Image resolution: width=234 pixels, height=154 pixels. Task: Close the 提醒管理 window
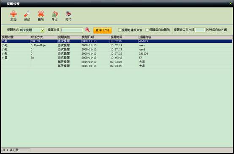[231, 3]
